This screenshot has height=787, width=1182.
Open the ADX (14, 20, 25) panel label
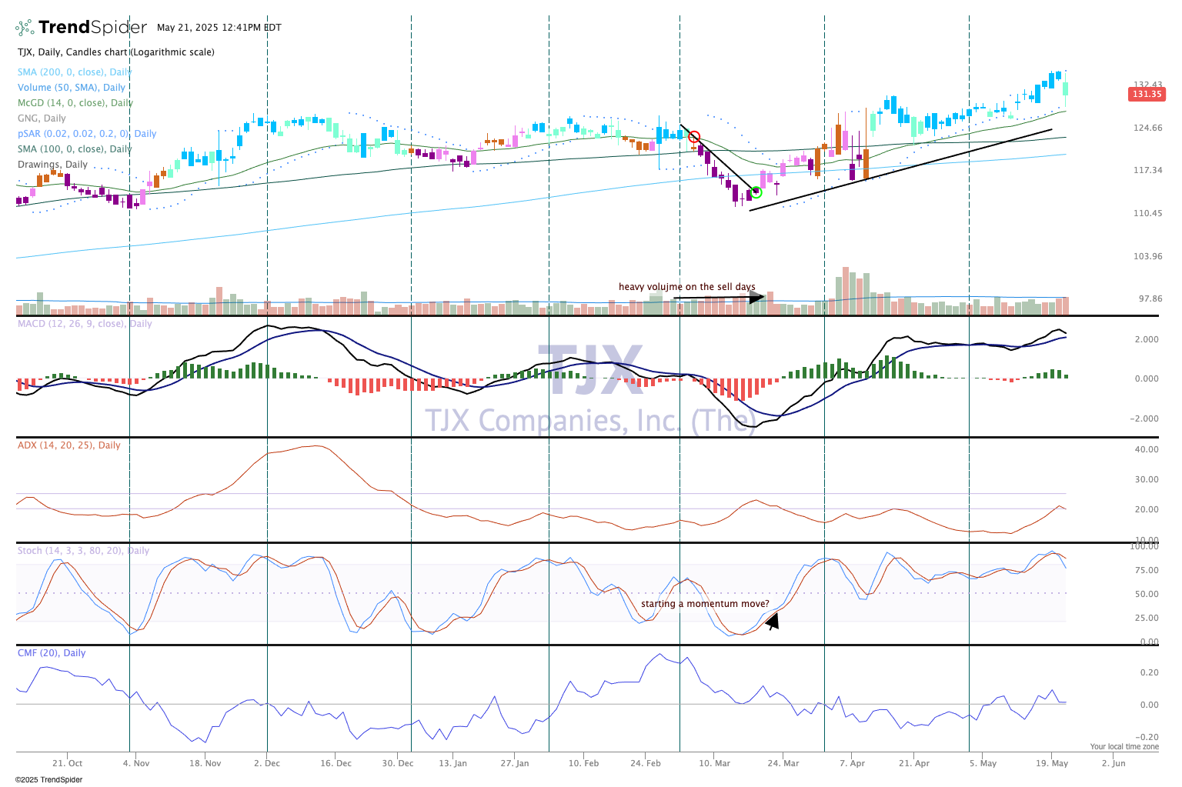pos(68,445)
